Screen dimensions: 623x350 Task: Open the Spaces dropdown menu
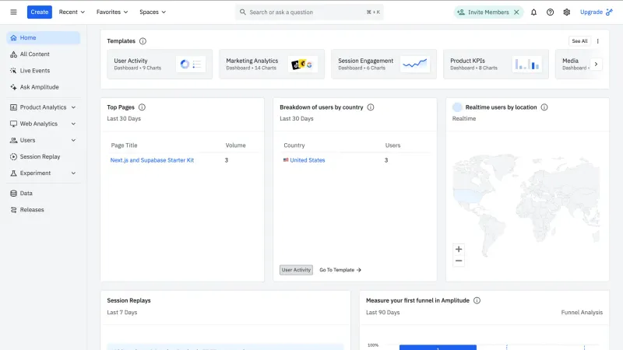(153, 12)
